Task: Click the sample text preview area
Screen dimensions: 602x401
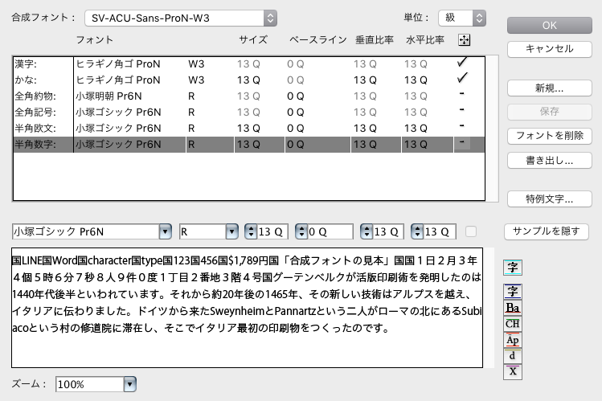Action: pyautogui.click(x=247, y=308)
